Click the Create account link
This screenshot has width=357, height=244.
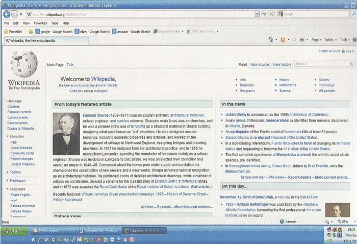point(329,51)
